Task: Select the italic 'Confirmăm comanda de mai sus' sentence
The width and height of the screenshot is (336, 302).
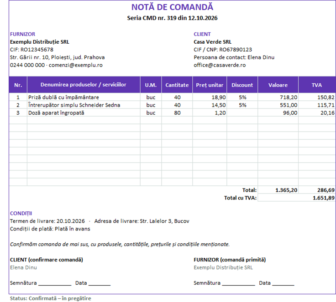Action: pos(120,244)
